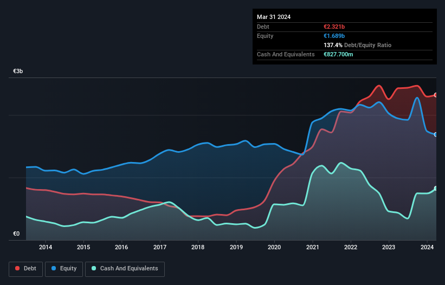445x285 pixels.
Task: Click the 2022 x-axis label
Action: coord(351,247)
